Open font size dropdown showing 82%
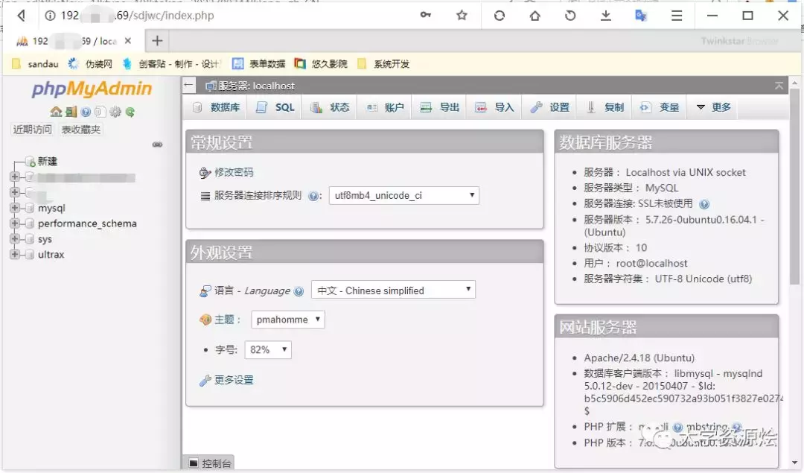The width and height of the screenshot is (804, 473). point(268,350)
